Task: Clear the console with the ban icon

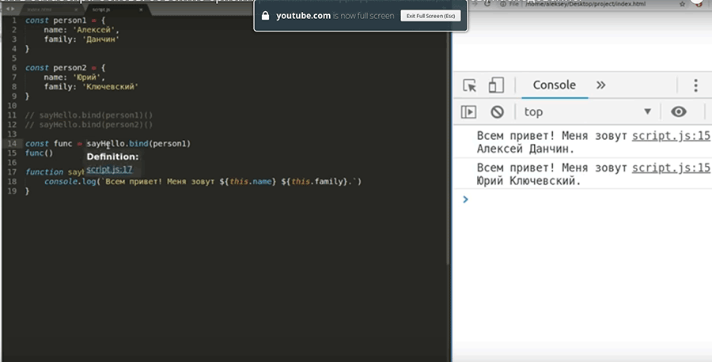Action: [x=498, y=111]
